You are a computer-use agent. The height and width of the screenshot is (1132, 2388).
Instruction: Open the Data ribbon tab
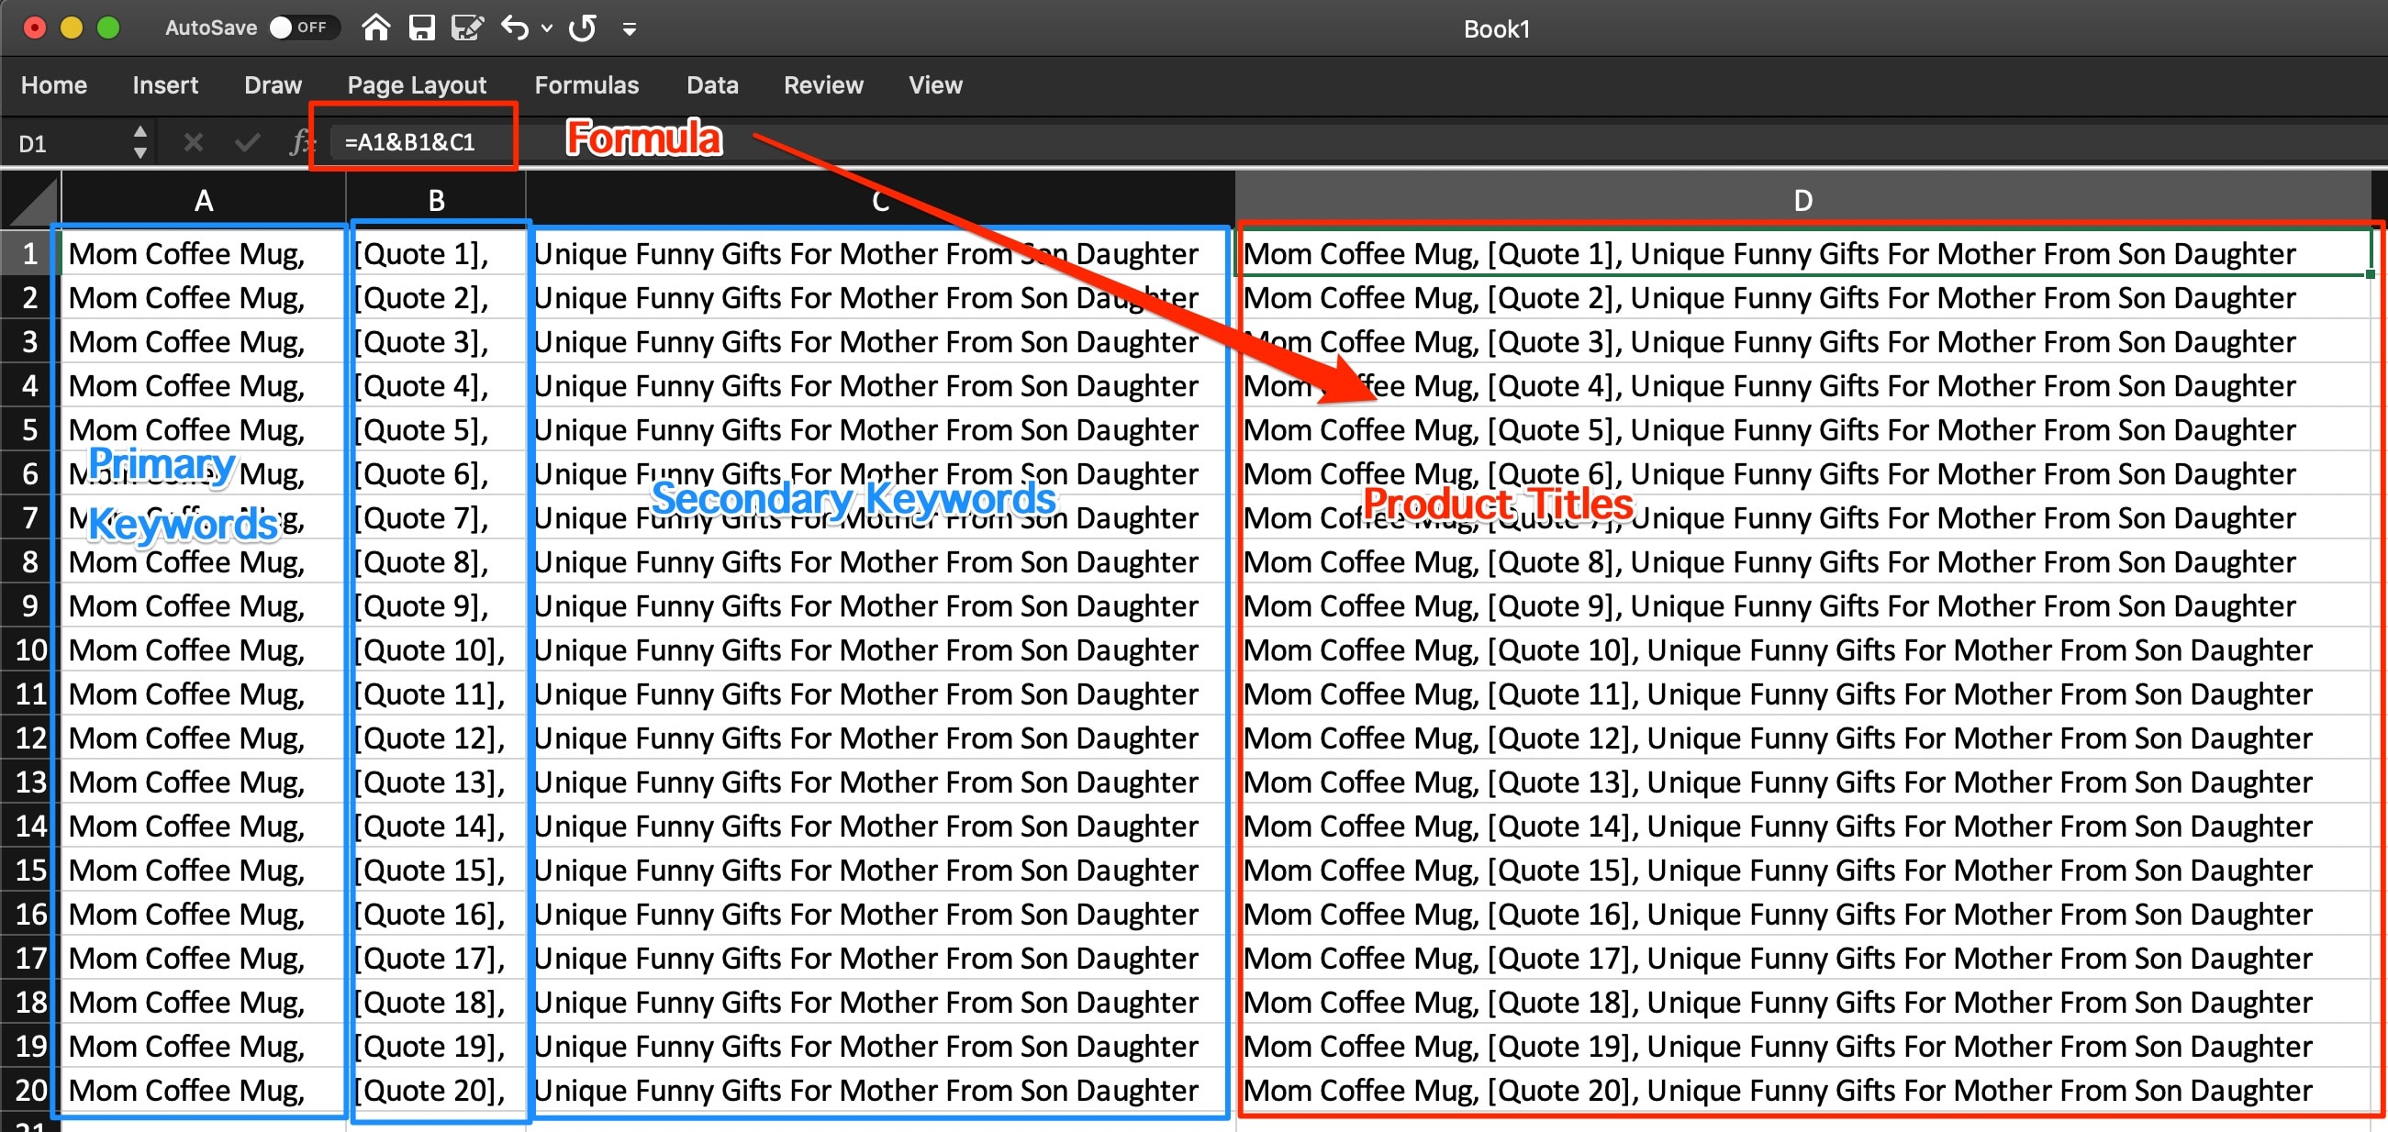tap(712, 85)
